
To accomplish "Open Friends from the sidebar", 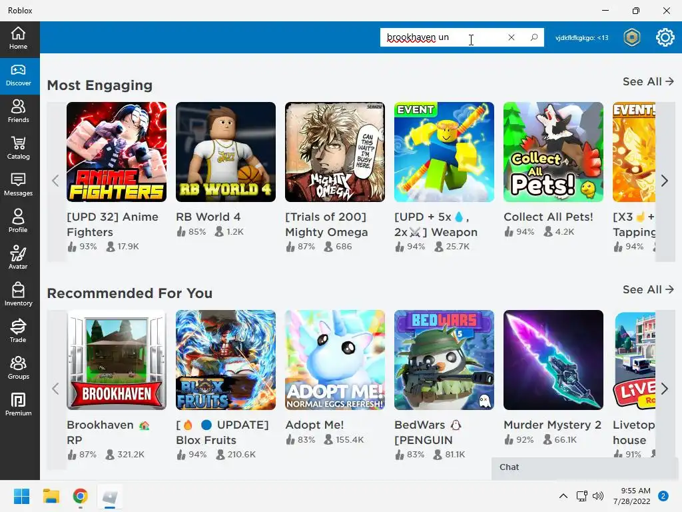I will point(18,111).
